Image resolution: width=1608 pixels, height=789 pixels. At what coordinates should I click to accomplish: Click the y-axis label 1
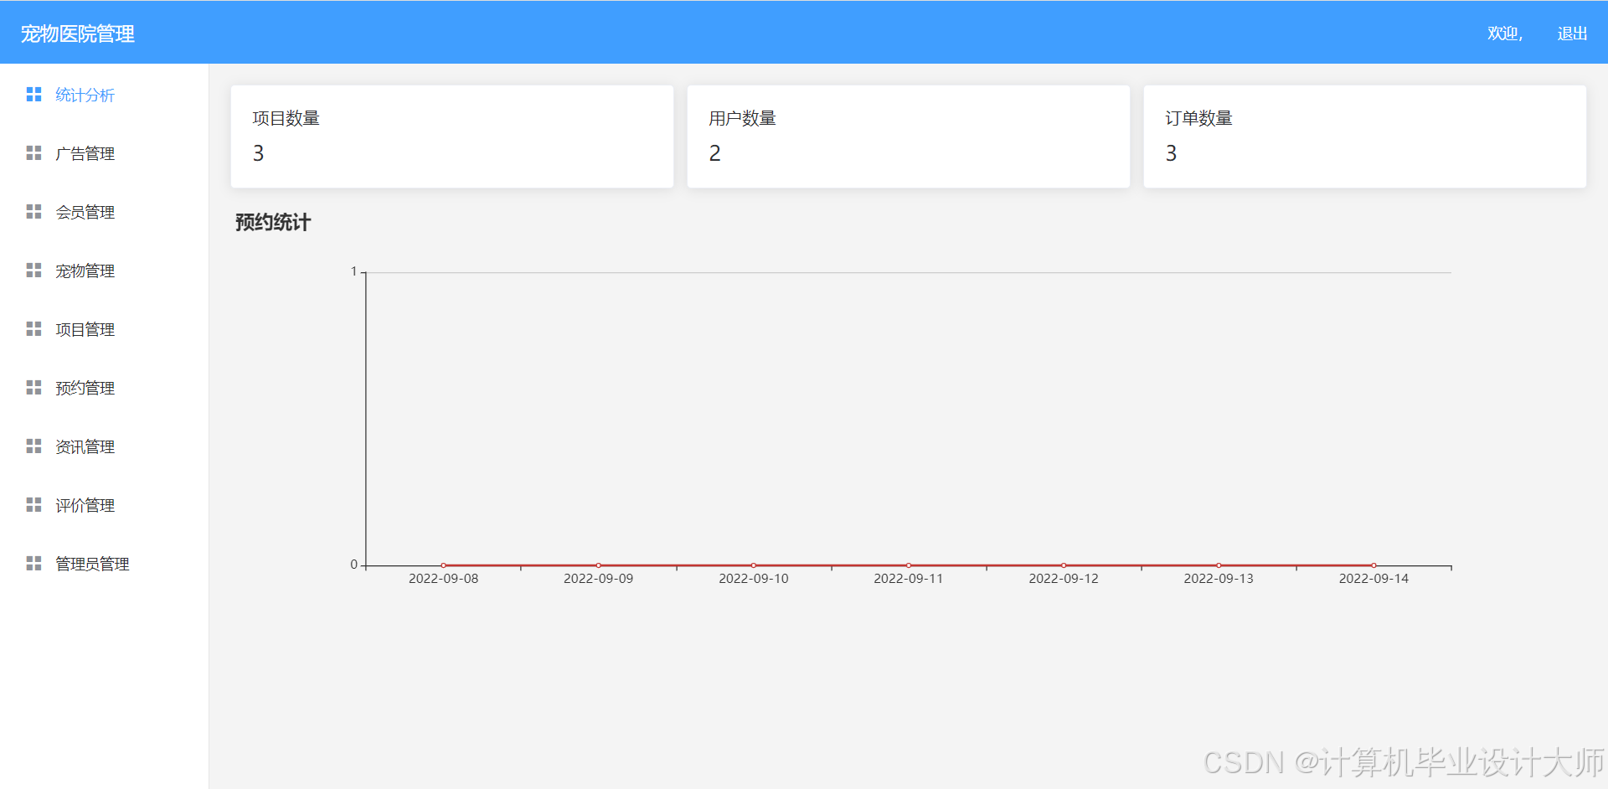pyautogui.click(x=354, y=271)
